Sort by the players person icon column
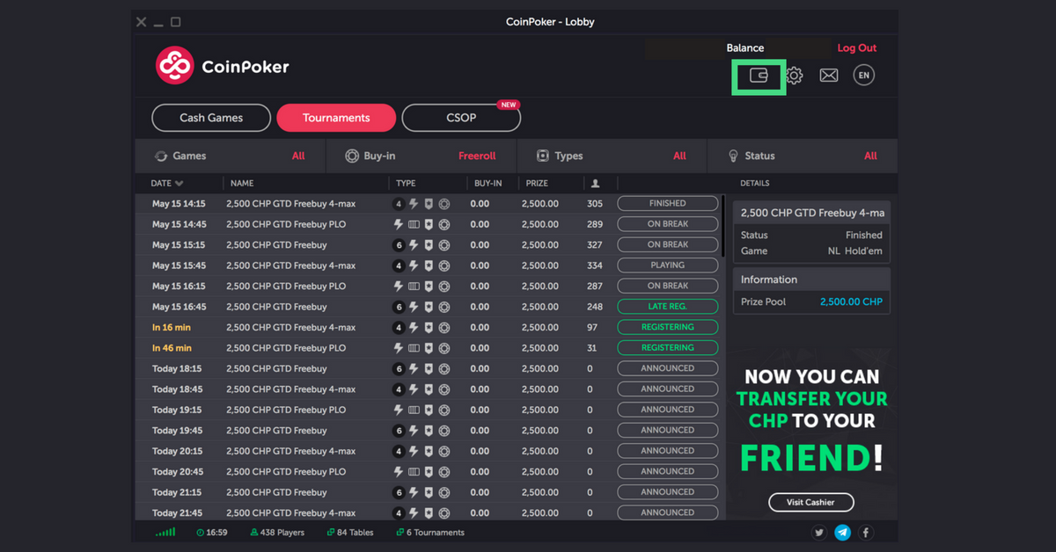The width and height of the screenshot is (1056, 552). click(596, 184)
